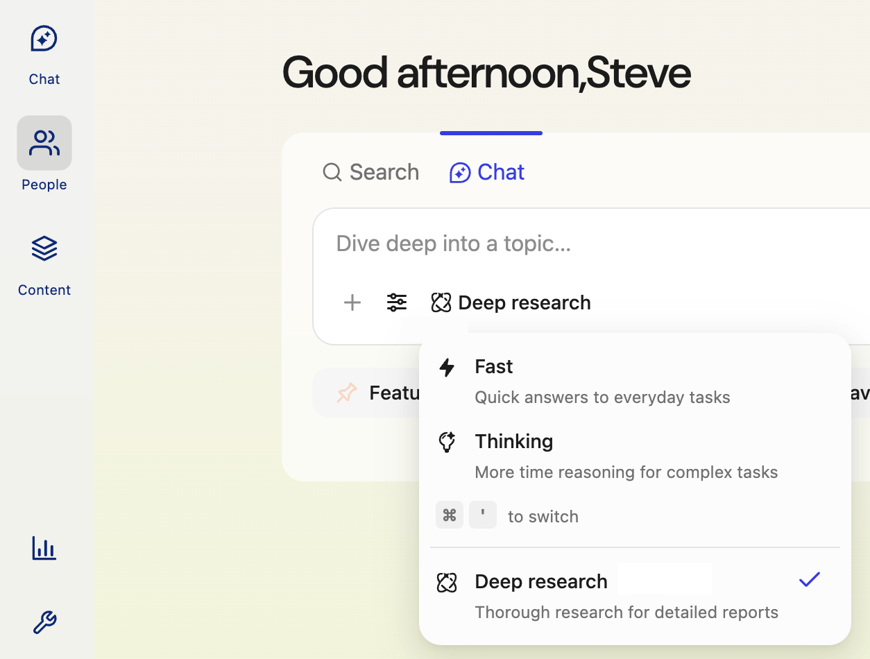Image resolution: width=870 pixels, height=659 pixels.
Task: Go to Content in the sidebar
Action: coord(44,265)
